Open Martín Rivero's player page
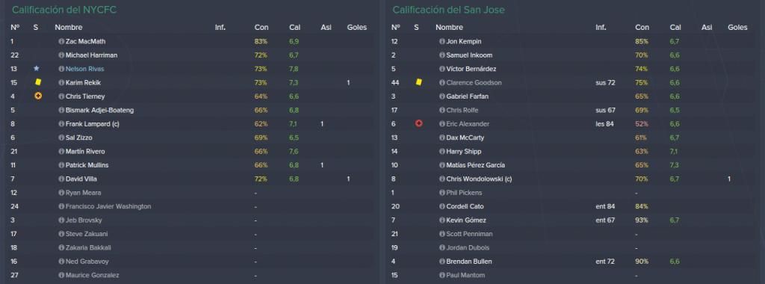 click(85, 152)
